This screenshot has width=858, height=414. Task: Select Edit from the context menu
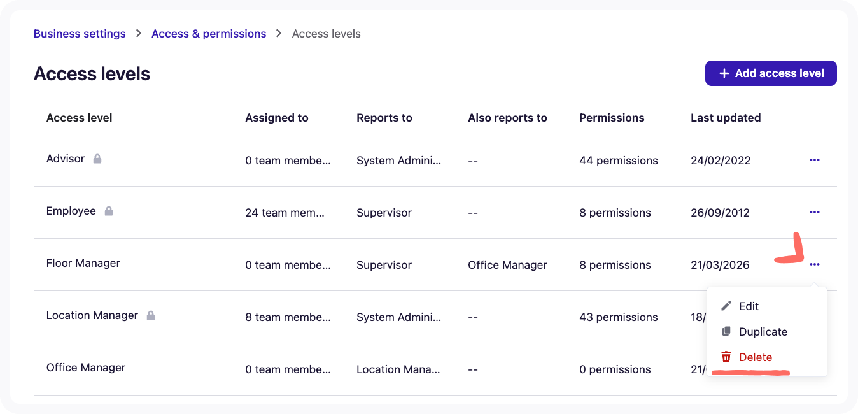(x=749, y=306)
